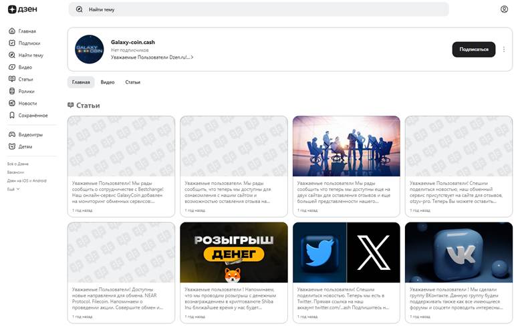Open the VK logo article thumbnail
Screen dimensions: 516x326
pos(459,253)
